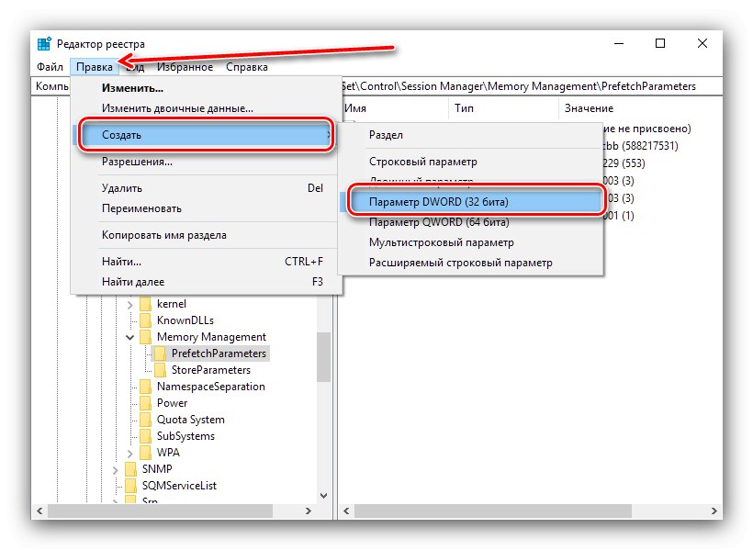Collapse the Memory Management key
Screen dimensions: 753x550
coord(129,337)
